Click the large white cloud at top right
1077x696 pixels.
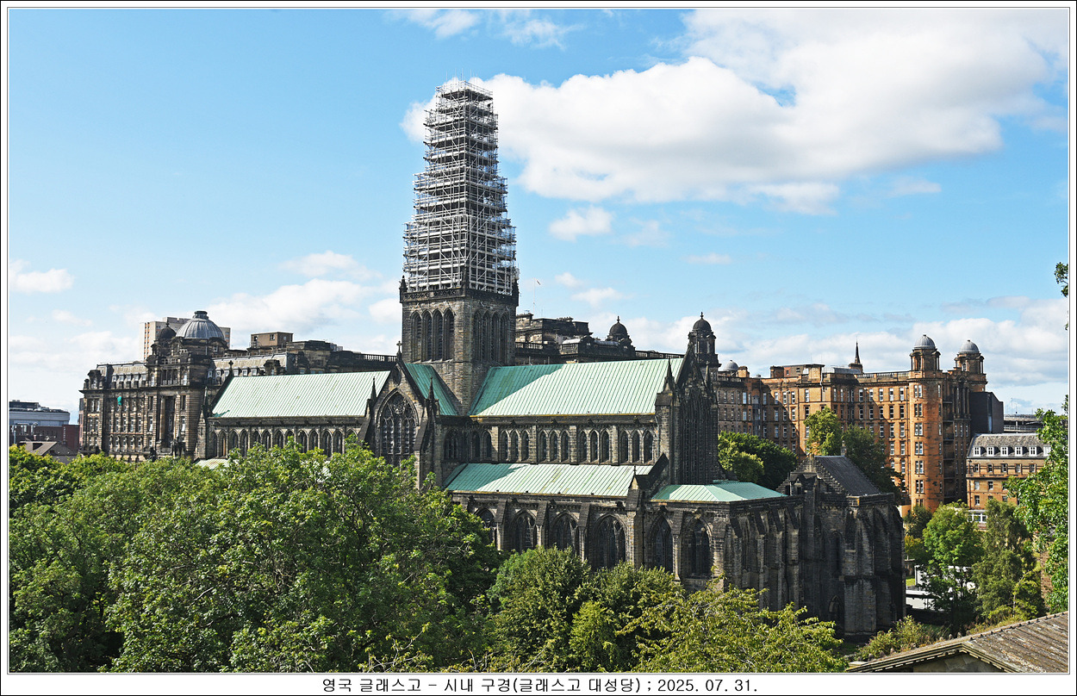point(775,121)
